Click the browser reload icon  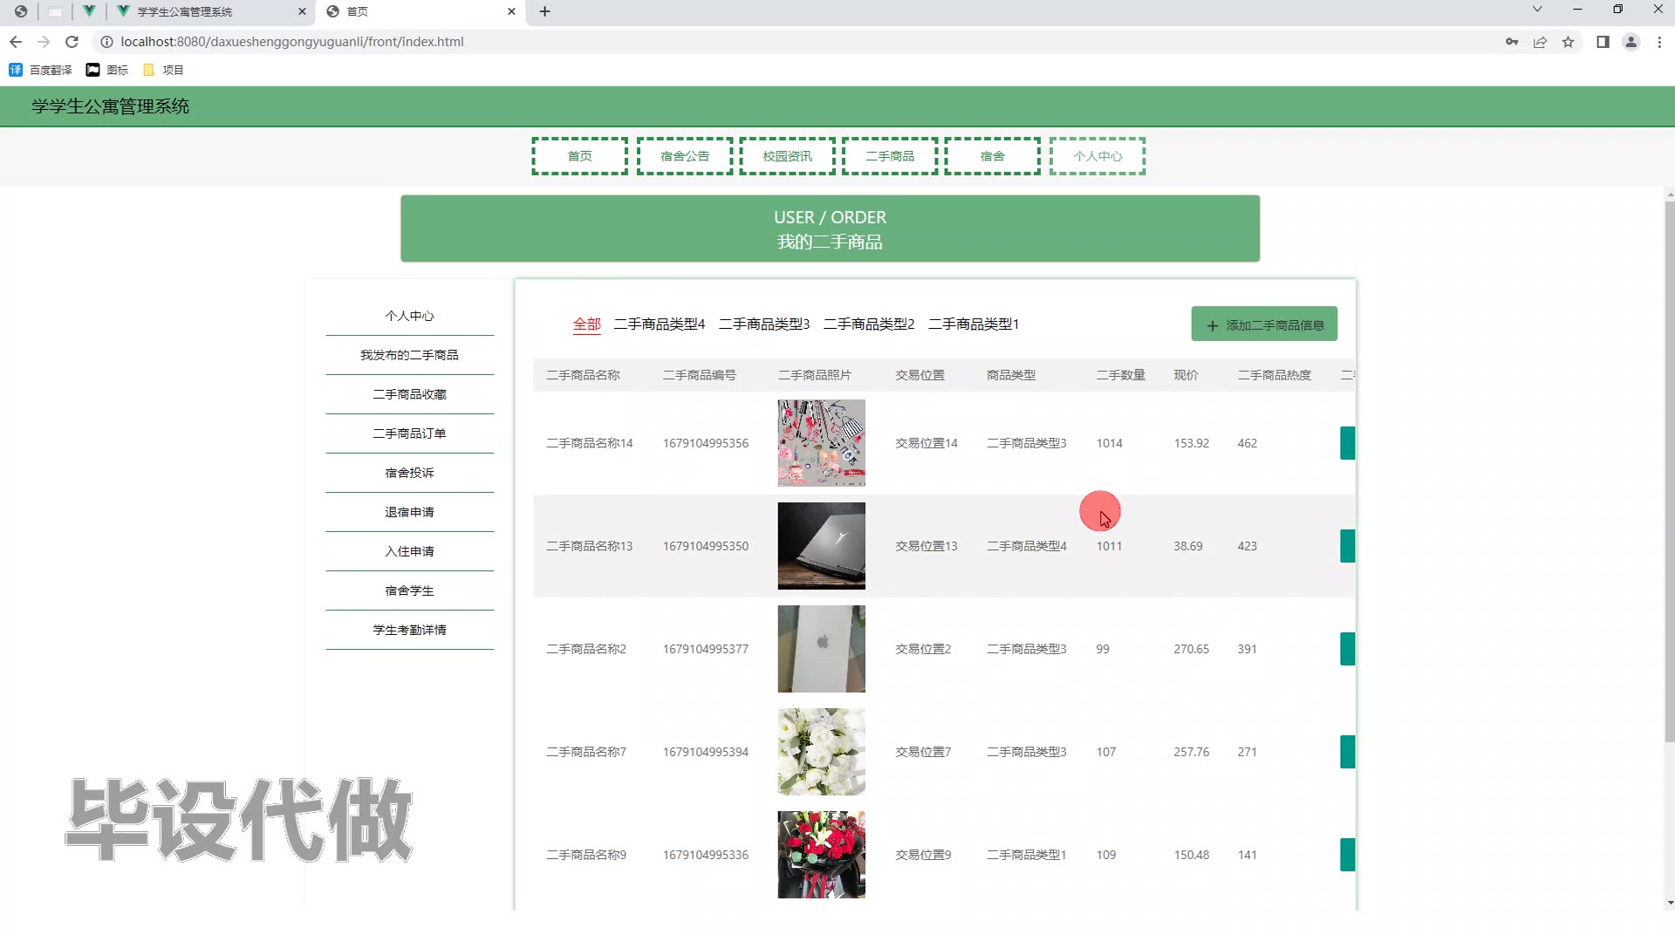(72, 42)
